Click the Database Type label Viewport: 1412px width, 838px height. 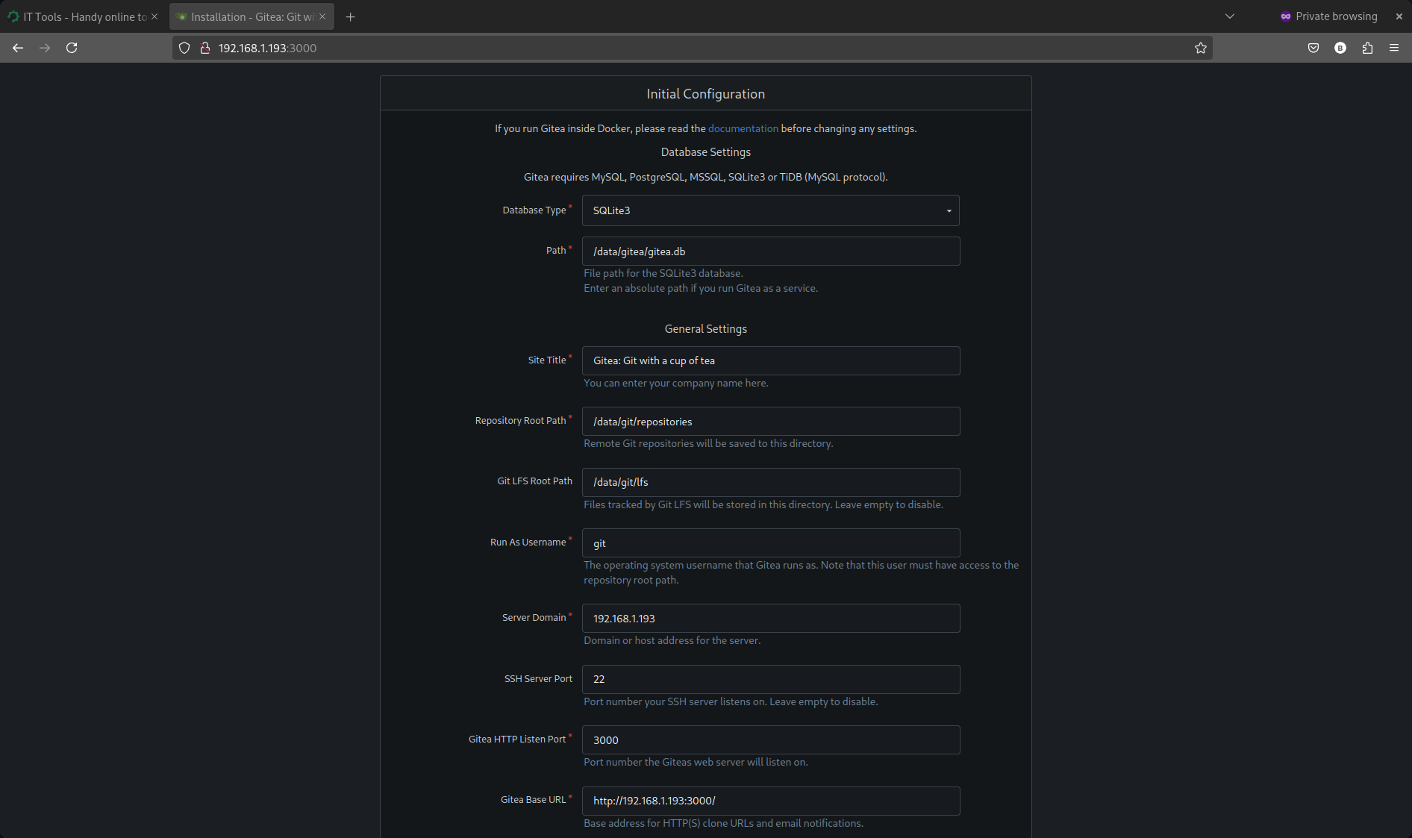point(534,210)
